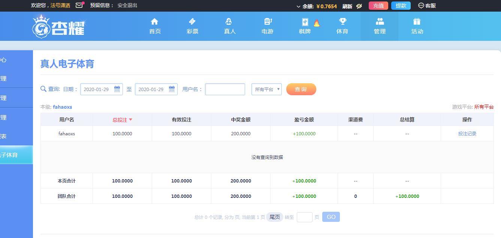Click the live dealer person icon

coord(229,21)
